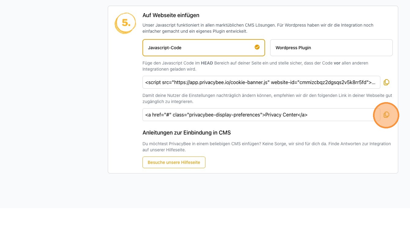Click the Auf Webseite einfügen heading
The height and width of the screenshot is (229, 410).
click(x=171, y=15)
